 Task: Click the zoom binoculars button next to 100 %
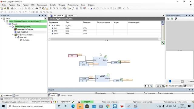(163, 86)
